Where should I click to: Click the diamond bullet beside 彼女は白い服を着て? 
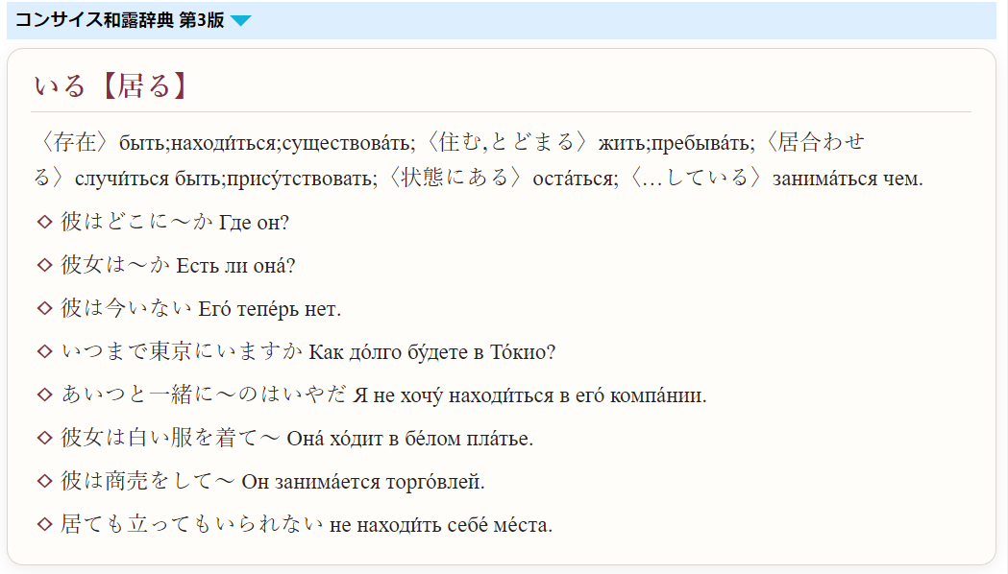click(x=44, y=438)
